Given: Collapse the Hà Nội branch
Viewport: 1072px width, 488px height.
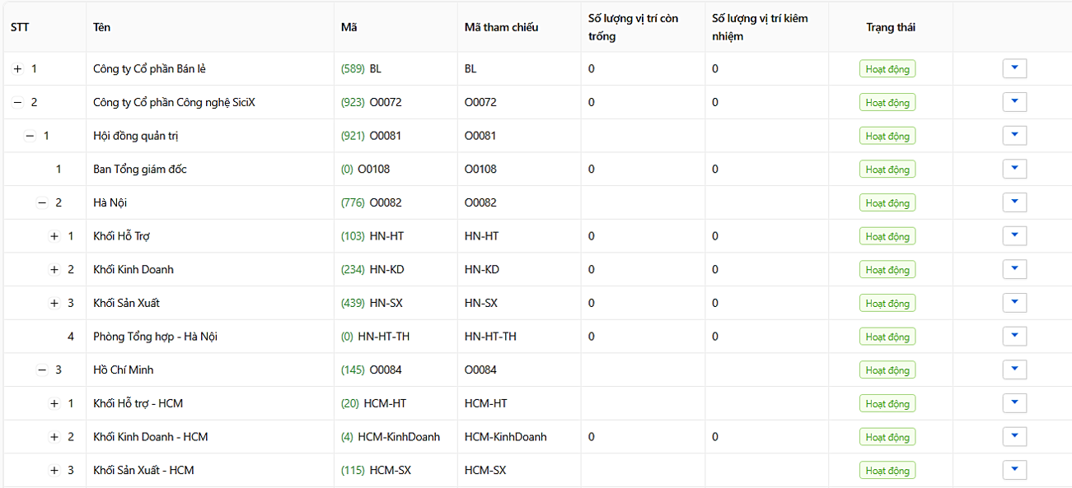Looking at the screenshot, I should click(42, 202).
